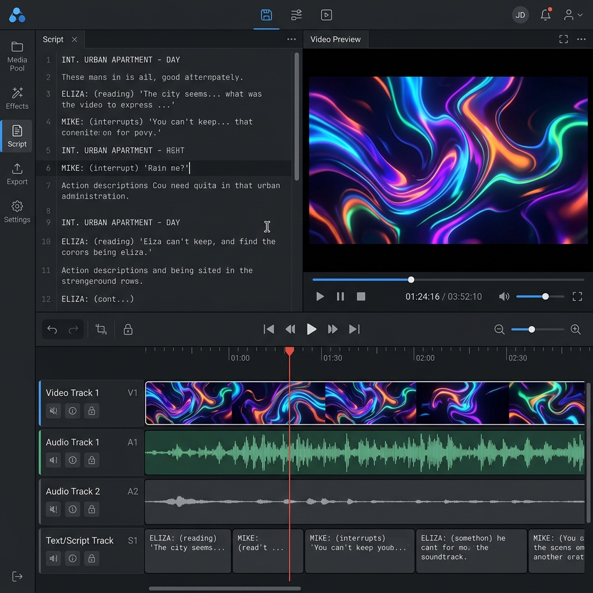The height and width of the screenshot is (593, 593).
Task: Open the adjustment sliders icon in top bar
Action: (296, 15)
